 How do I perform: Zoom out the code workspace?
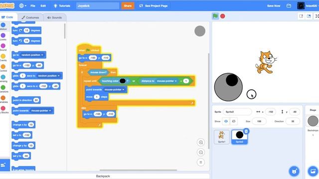tap(201, 153)
